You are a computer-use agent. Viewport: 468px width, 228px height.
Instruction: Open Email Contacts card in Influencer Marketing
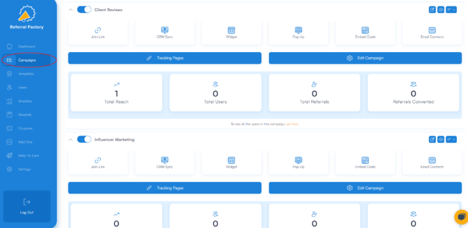[432, 163]
